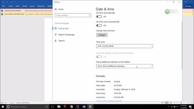Click the Change date and time button
This screenshot has width=194, height=109.
pos(102,35)
